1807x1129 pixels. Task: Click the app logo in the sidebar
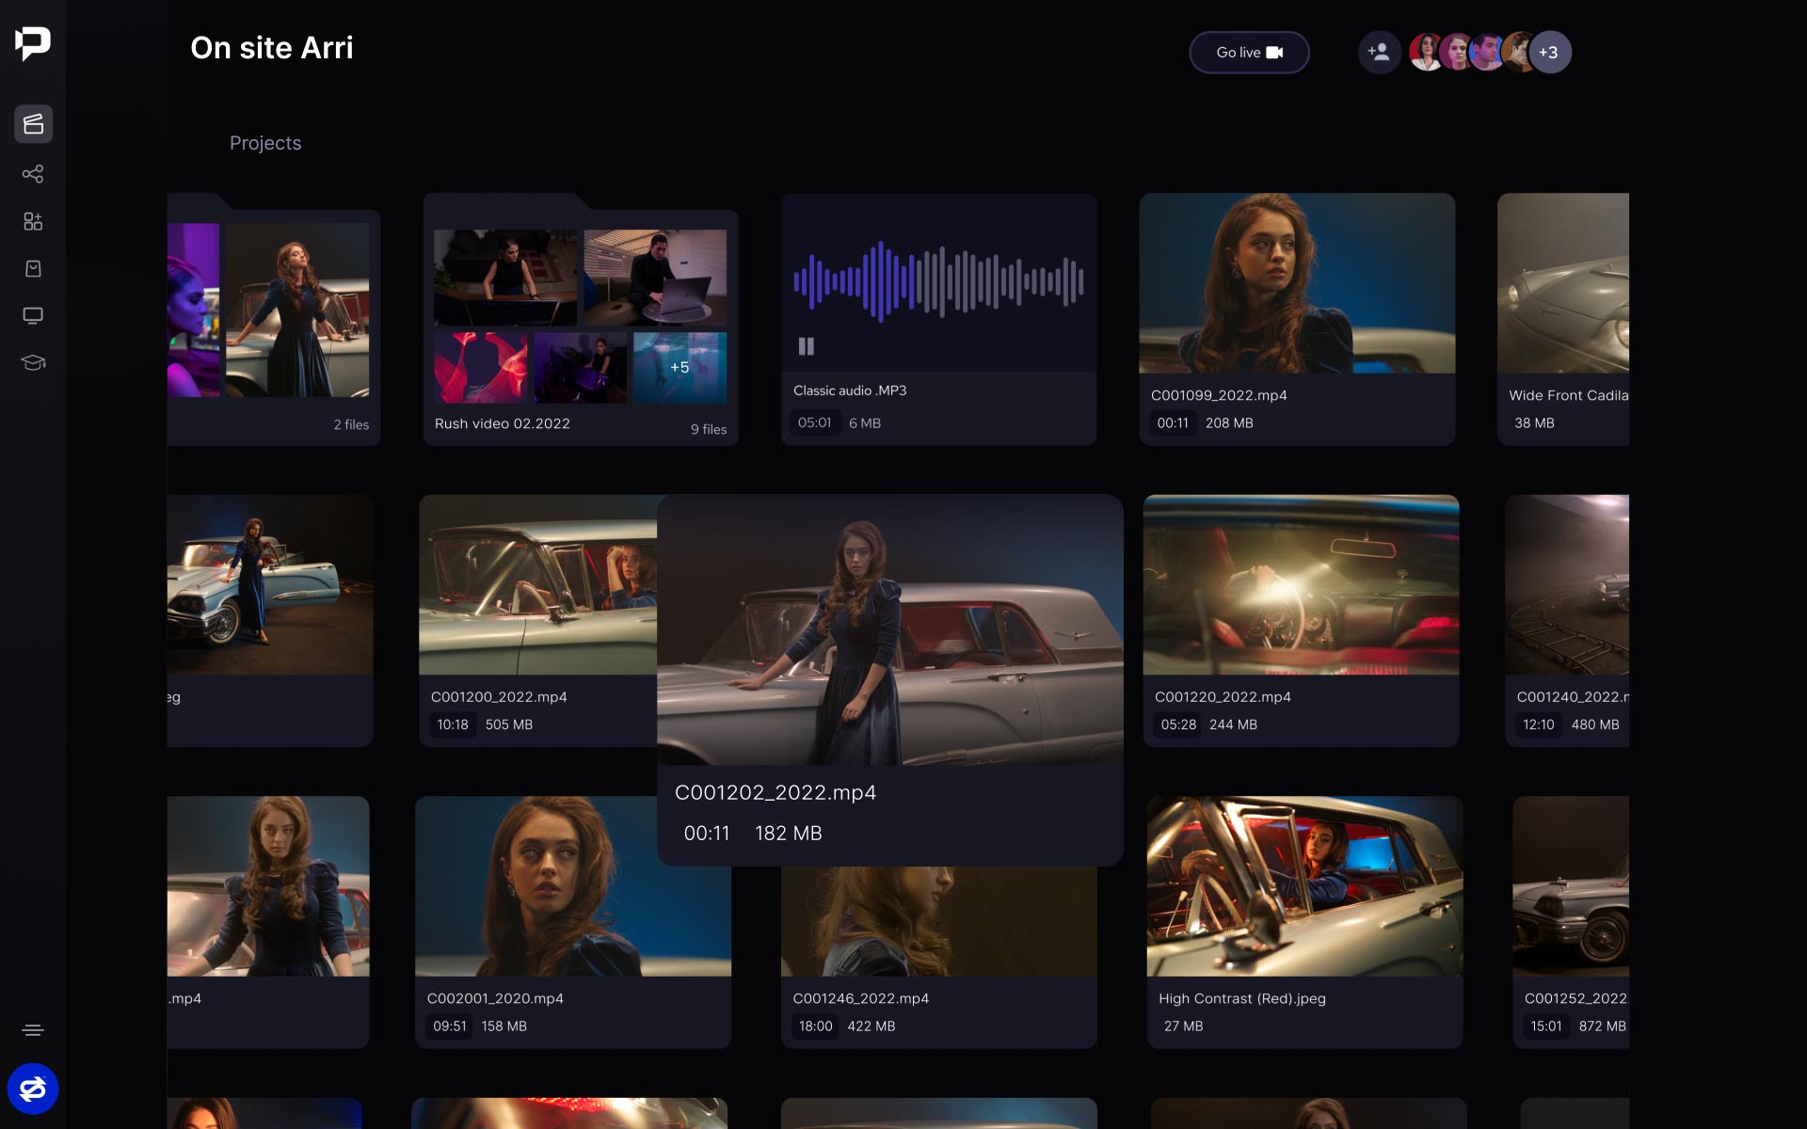[33, 43]
